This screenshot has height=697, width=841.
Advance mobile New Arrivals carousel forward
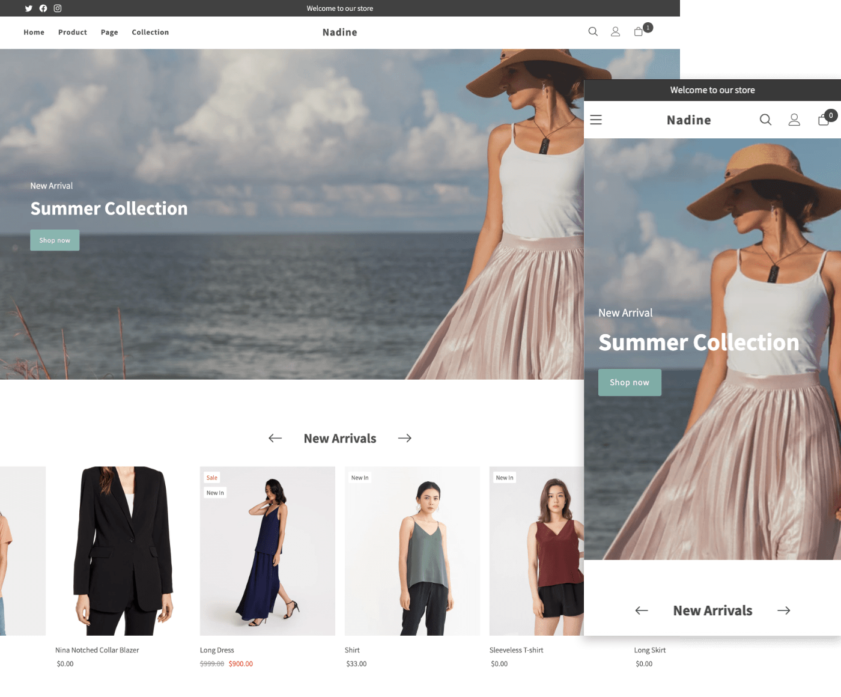(784, 610)
